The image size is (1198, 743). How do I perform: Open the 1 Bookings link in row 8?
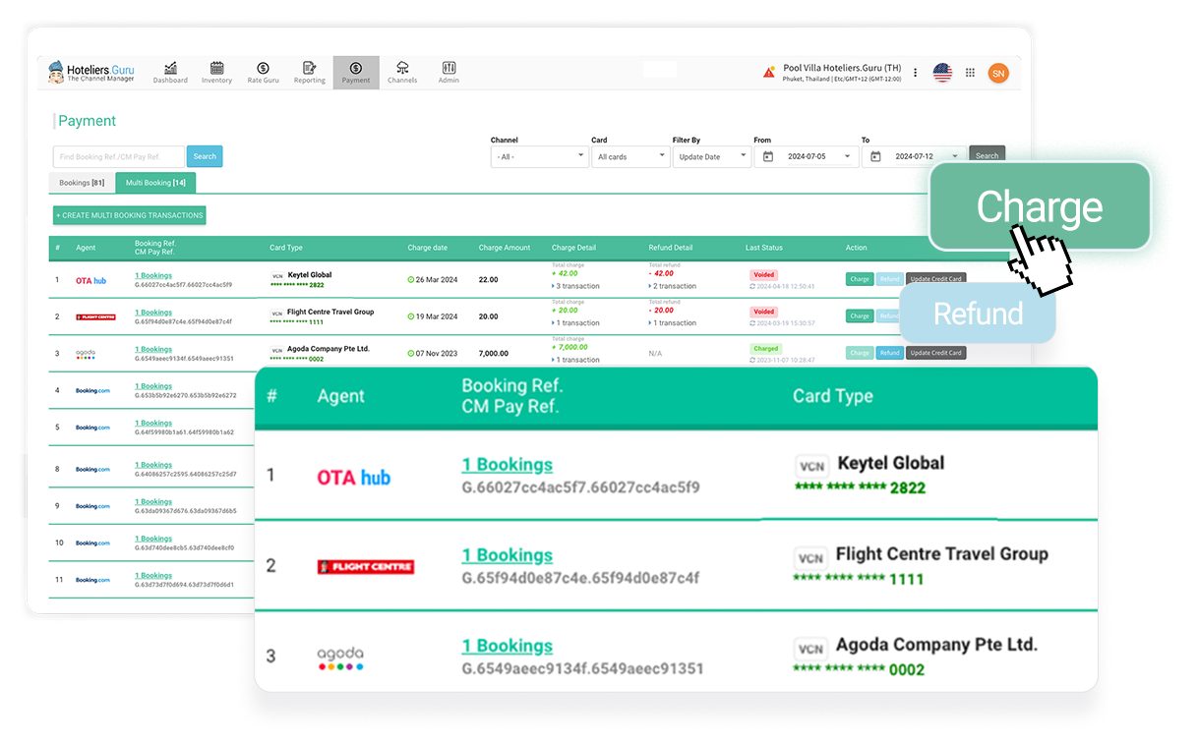[153, 465]
